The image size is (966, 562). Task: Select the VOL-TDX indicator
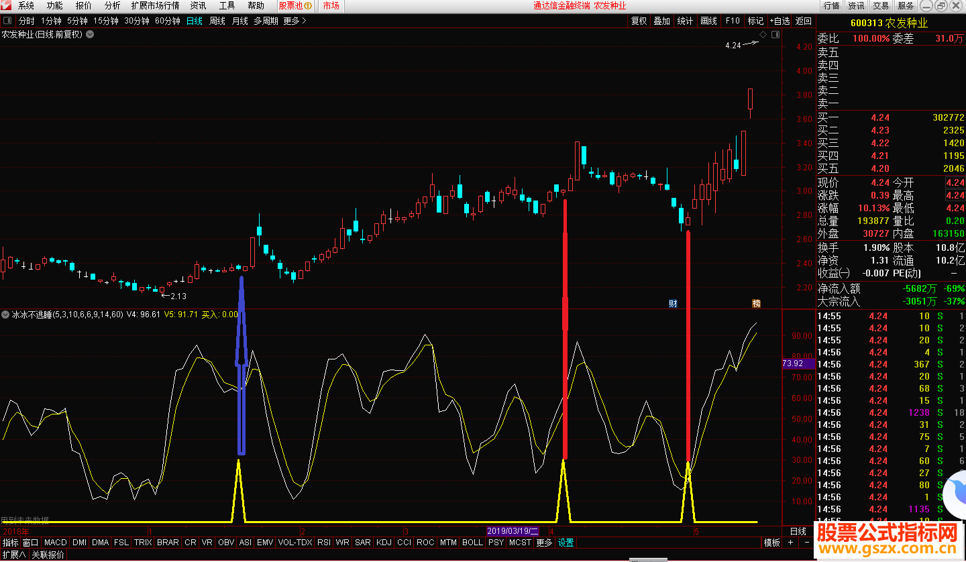click(295, 543)
